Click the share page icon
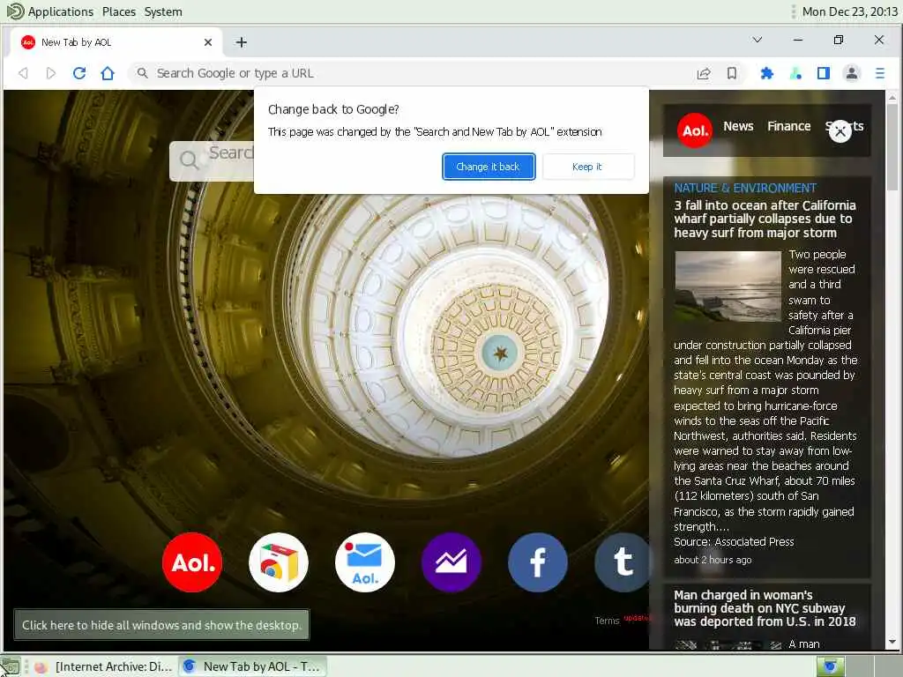 click(704, 73)
